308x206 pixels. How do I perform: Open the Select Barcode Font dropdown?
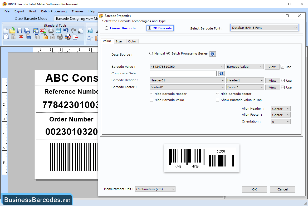click(x=264, y=28)
